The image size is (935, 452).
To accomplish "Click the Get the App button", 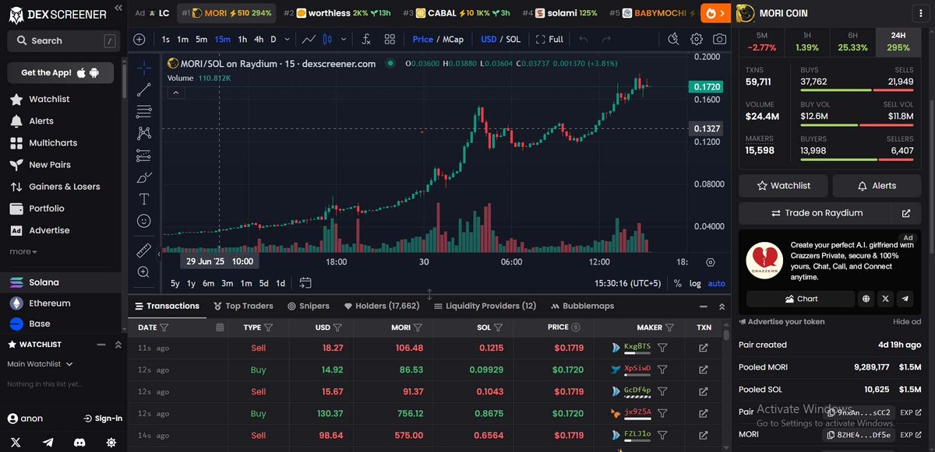I will 60,72.
